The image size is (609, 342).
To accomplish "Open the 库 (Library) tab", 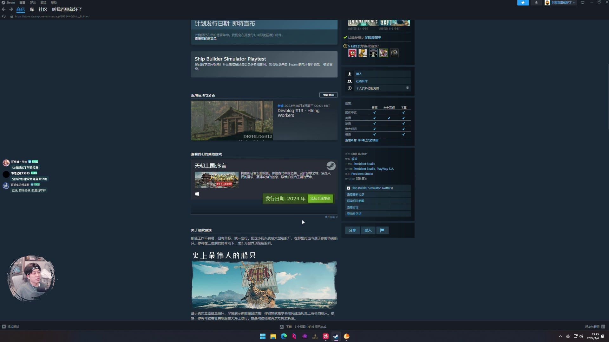I will pyautogui.click(x=32, y=9).
